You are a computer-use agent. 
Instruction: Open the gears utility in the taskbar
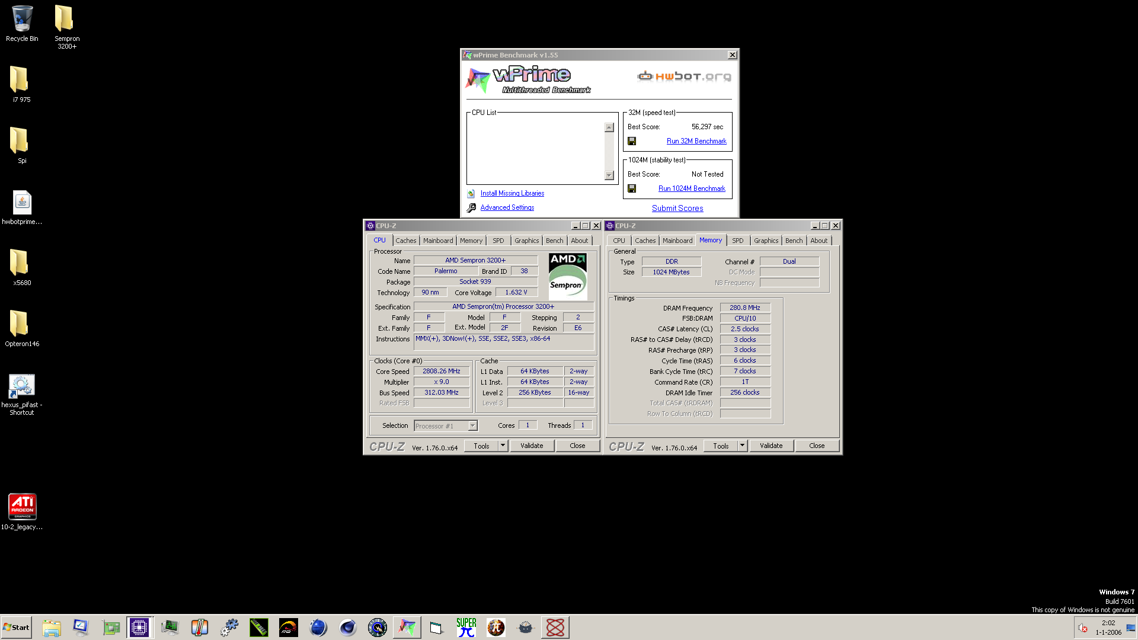pos(229,628)
